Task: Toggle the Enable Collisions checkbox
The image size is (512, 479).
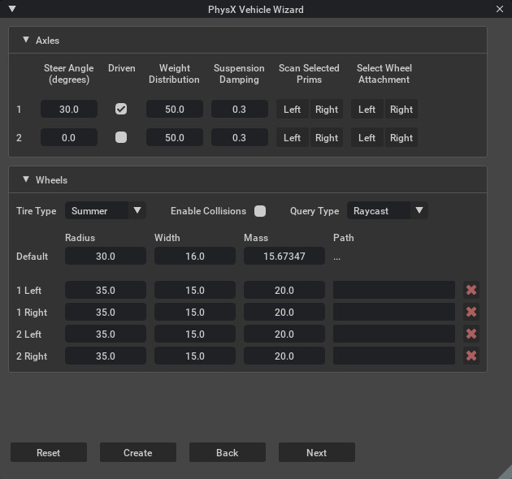Action: 260,211
